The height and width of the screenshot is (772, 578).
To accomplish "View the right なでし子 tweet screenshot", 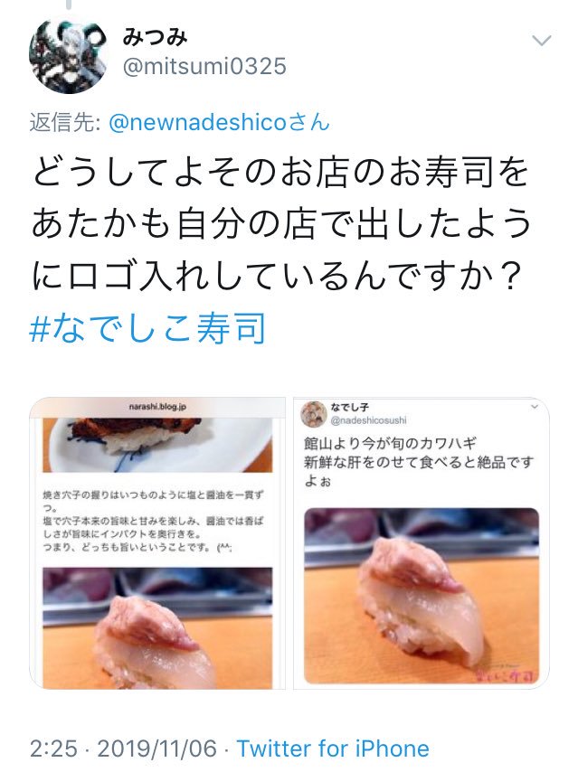I will 422,543.
